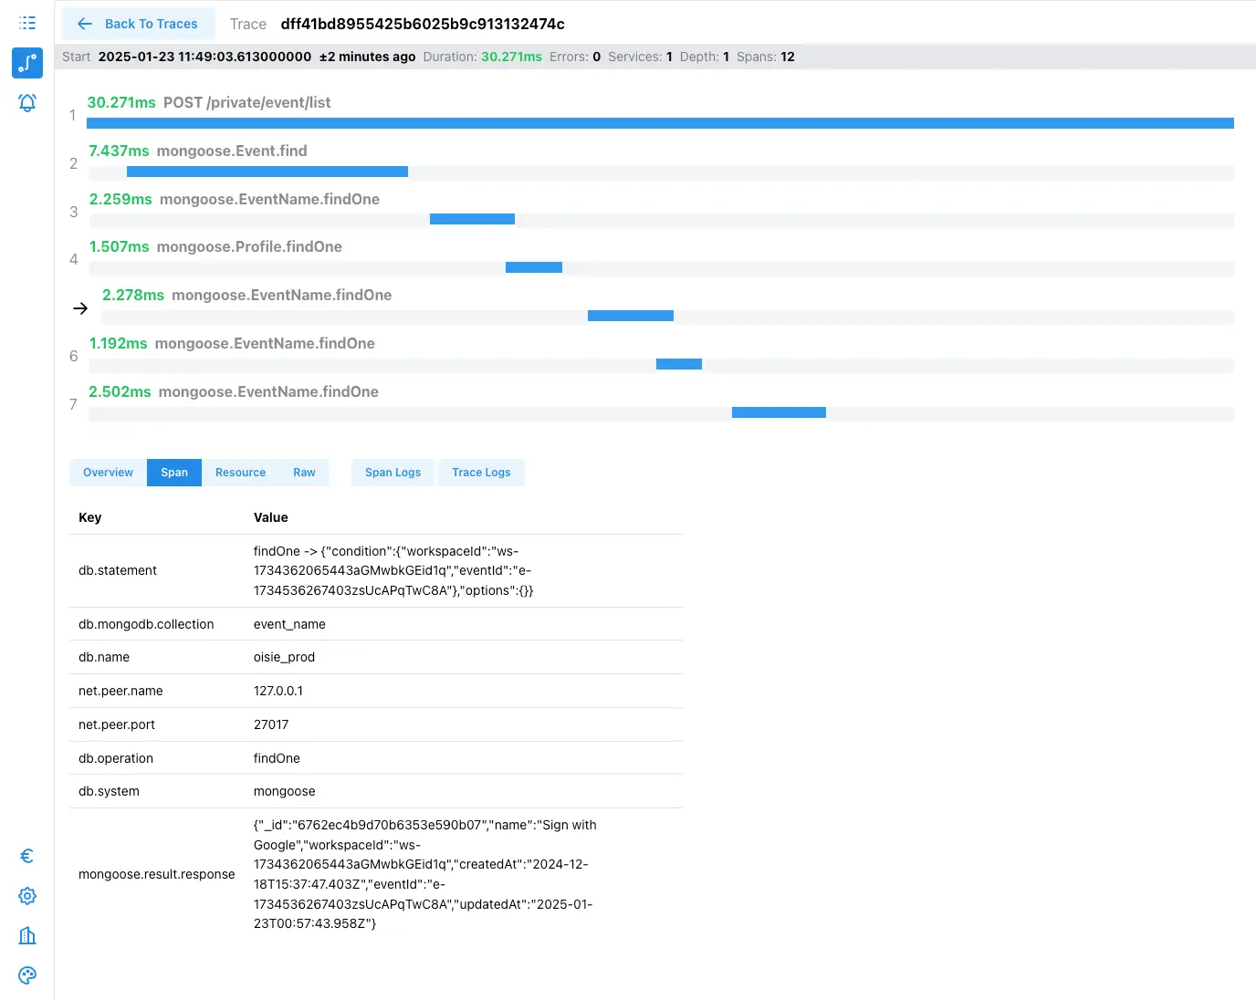Open settings with the gear icon
This screenshot has width=1256, height=1000.
coord(26,895)
